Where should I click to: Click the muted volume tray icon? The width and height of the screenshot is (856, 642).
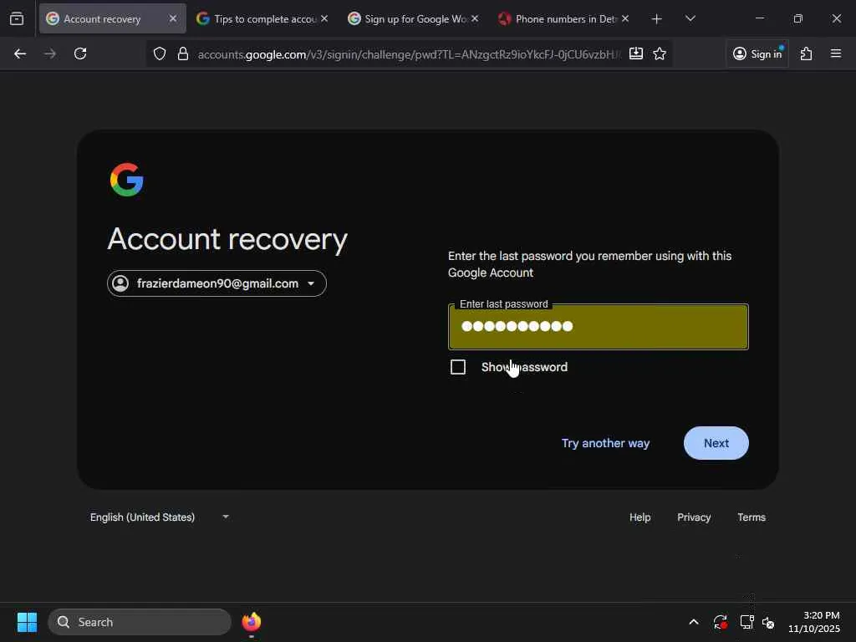pos(768,622)
